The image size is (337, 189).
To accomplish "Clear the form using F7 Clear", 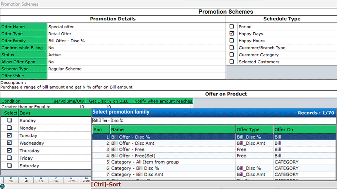I will (x=56, y=180).
